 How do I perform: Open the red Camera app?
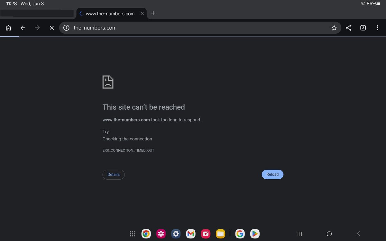[206, 234]
